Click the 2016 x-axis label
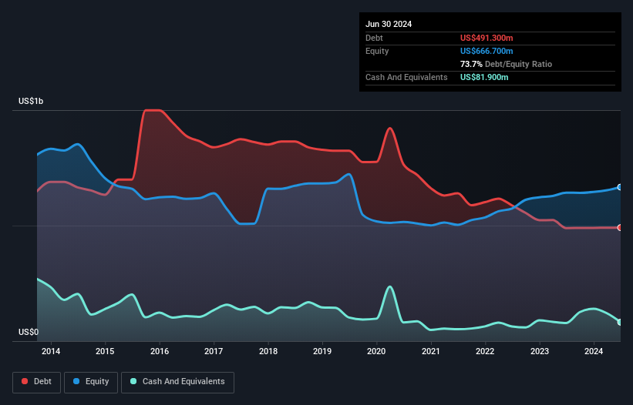633x405 pixels. [x=160, y=351]
